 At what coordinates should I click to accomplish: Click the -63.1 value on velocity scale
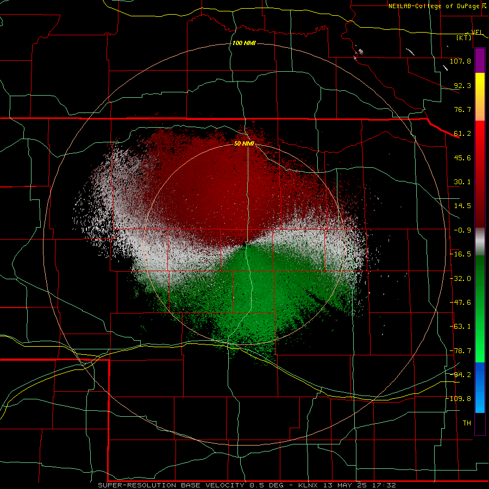point(460,327)
